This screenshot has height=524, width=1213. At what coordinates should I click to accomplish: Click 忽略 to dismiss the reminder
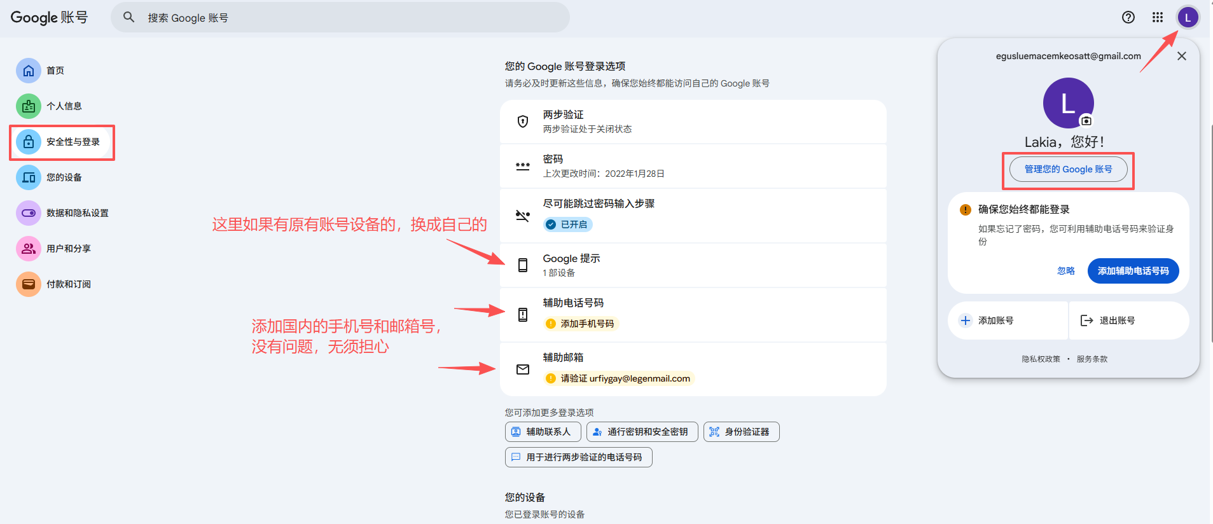click(x=1066, y=271)
